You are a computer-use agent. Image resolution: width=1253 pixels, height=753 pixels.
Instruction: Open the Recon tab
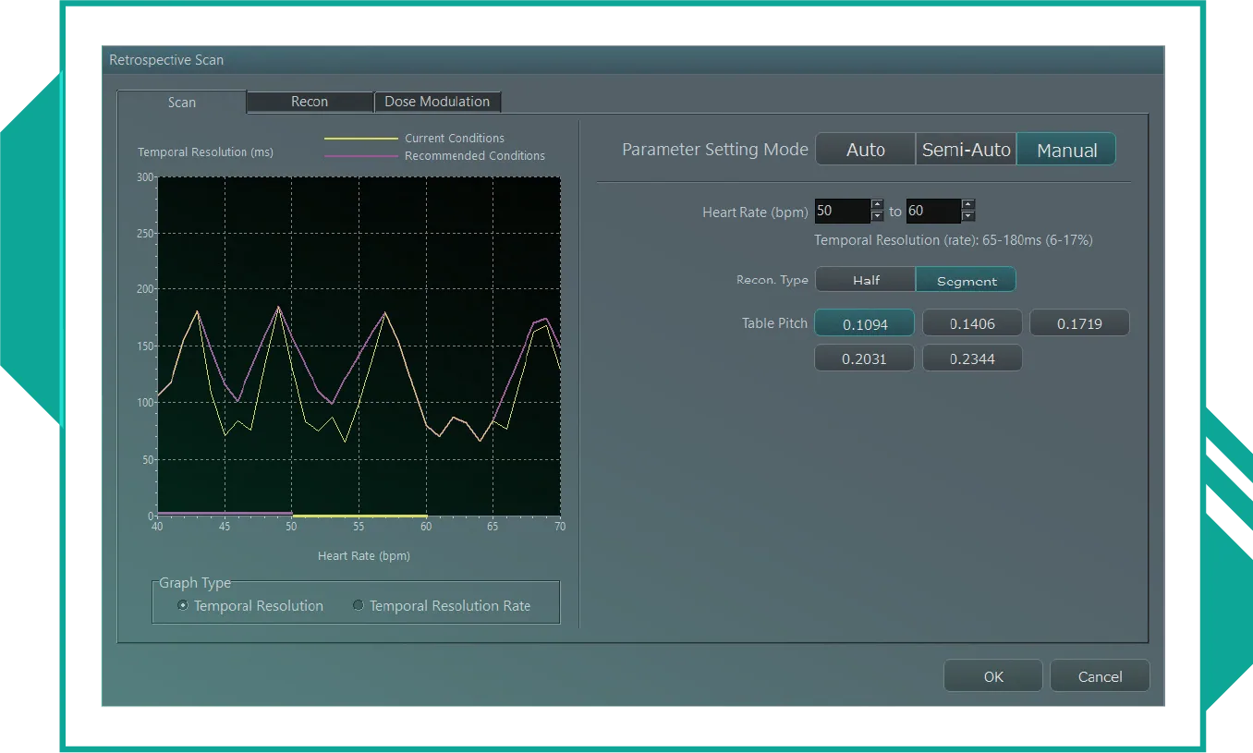(310, 102)
